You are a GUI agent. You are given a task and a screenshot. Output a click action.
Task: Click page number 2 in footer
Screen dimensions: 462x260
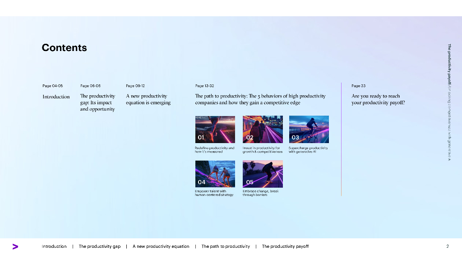coord(448,246)
